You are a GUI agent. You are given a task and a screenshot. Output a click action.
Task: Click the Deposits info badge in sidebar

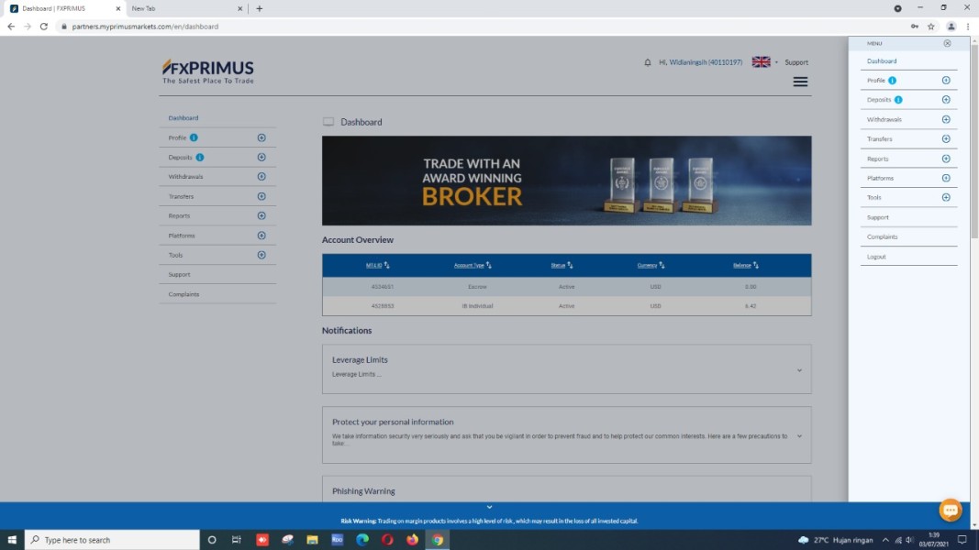click(200, 157)
